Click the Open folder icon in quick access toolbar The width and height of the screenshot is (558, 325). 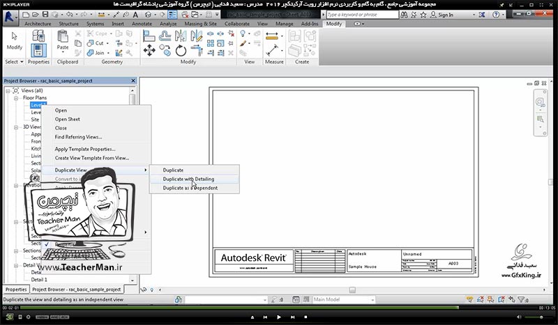click(36, 15)
